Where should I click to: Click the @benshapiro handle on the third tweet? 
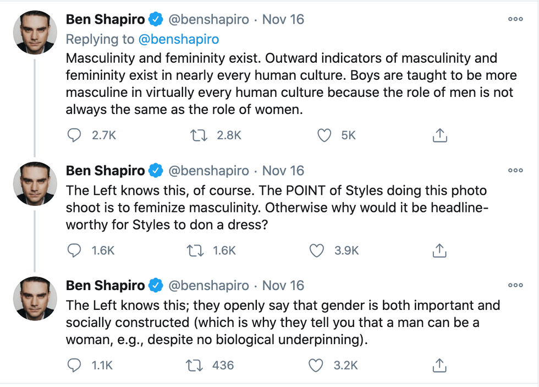208,286
